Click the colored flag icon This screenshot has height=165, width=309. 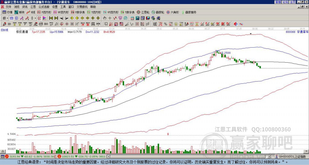coord(45,18)
